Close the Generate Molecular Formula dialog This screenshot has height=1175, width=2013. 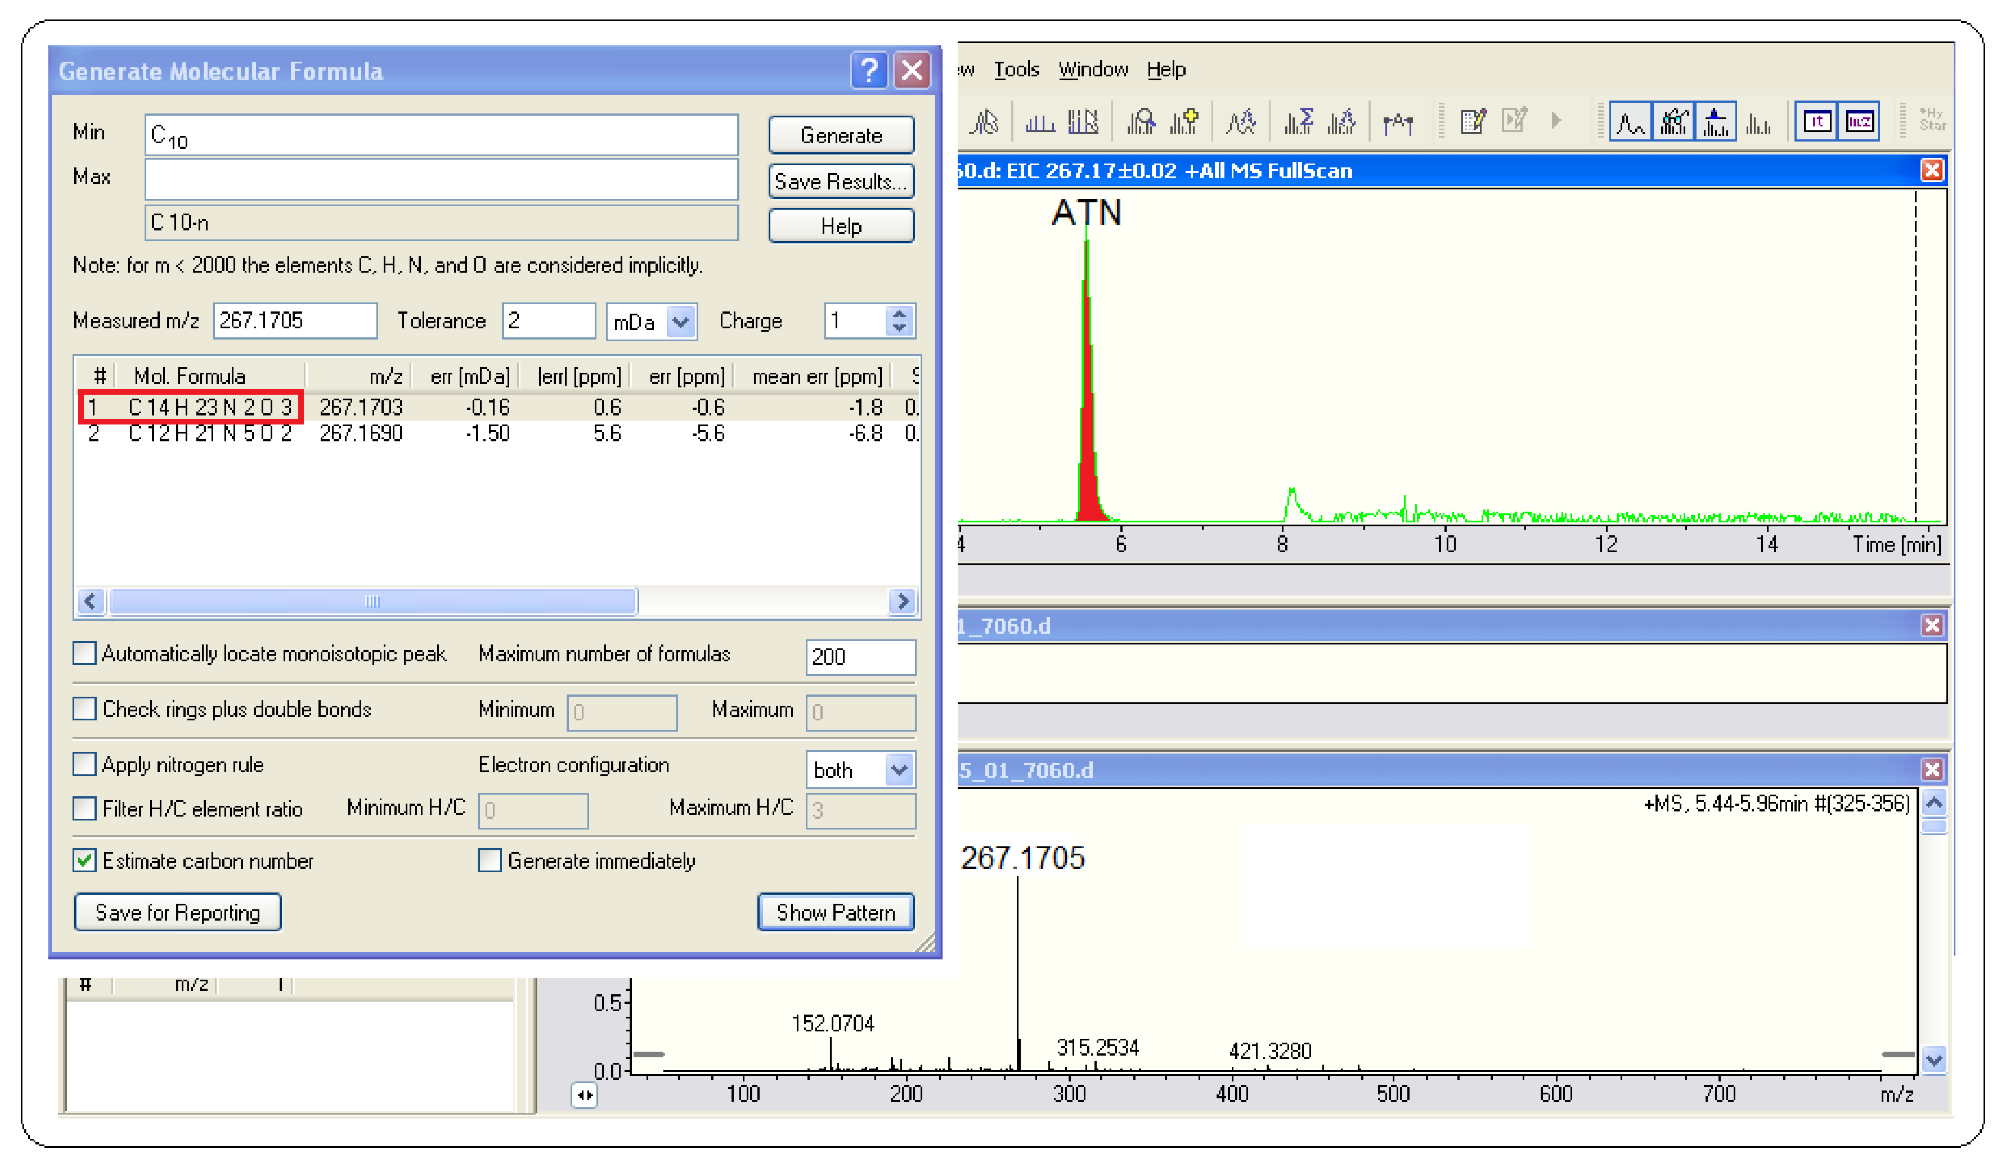[912, 71]
